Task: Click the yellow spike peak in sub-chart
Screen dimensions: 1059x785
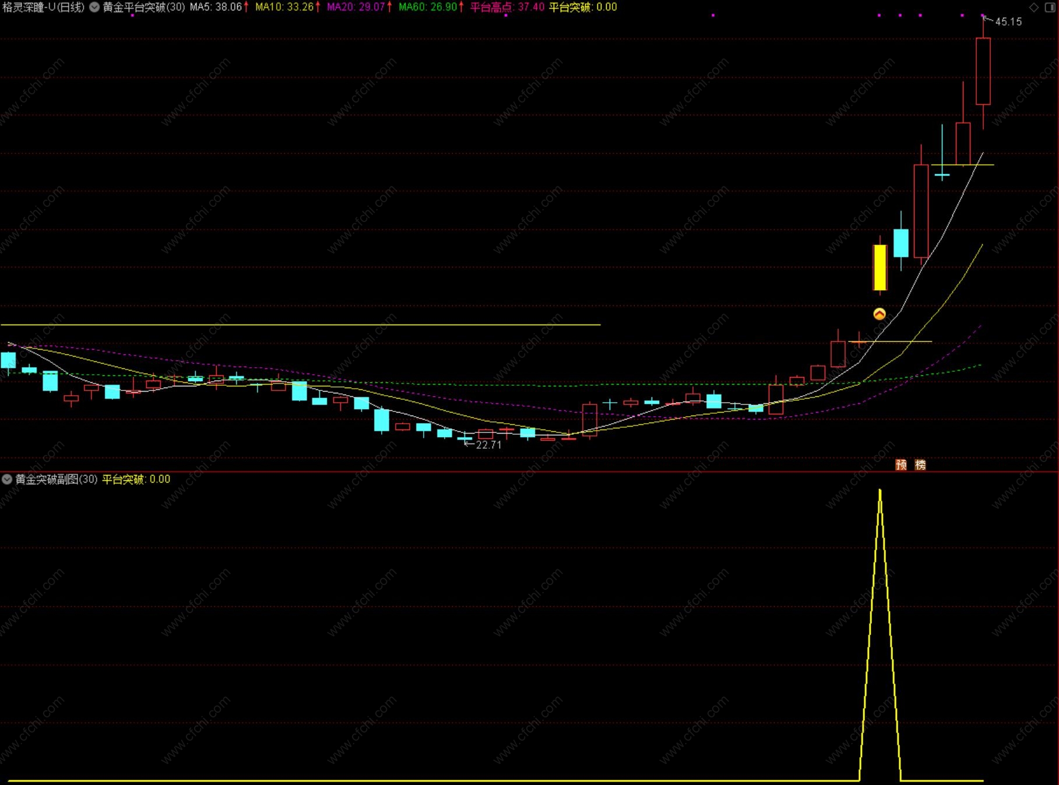Action: 880,491
